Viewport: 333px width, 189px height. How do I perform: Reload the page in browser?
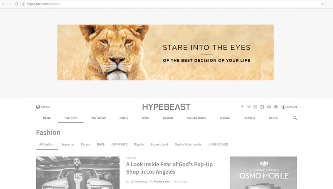tap(16, 4)
